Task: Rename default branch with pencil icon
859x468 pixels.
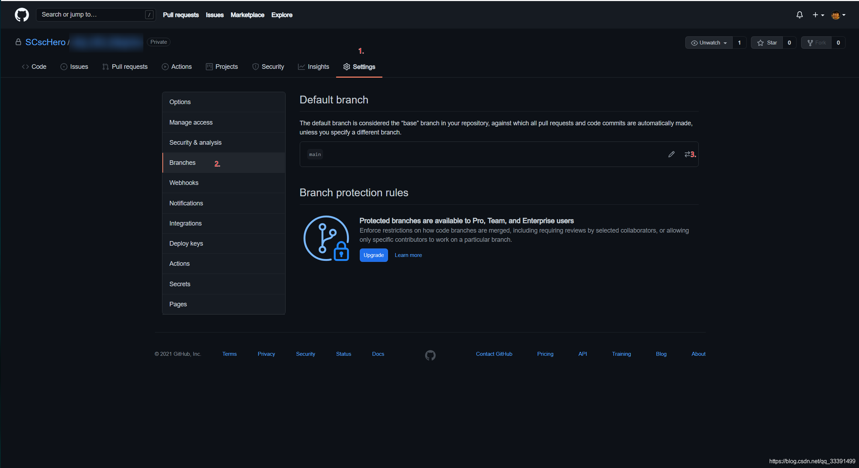Action: (x=672, y=154)
